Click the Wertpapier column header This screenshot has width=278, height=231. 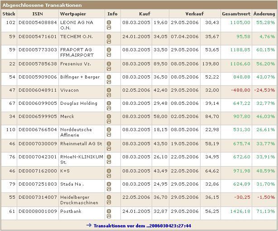click(x=73, y=14)
